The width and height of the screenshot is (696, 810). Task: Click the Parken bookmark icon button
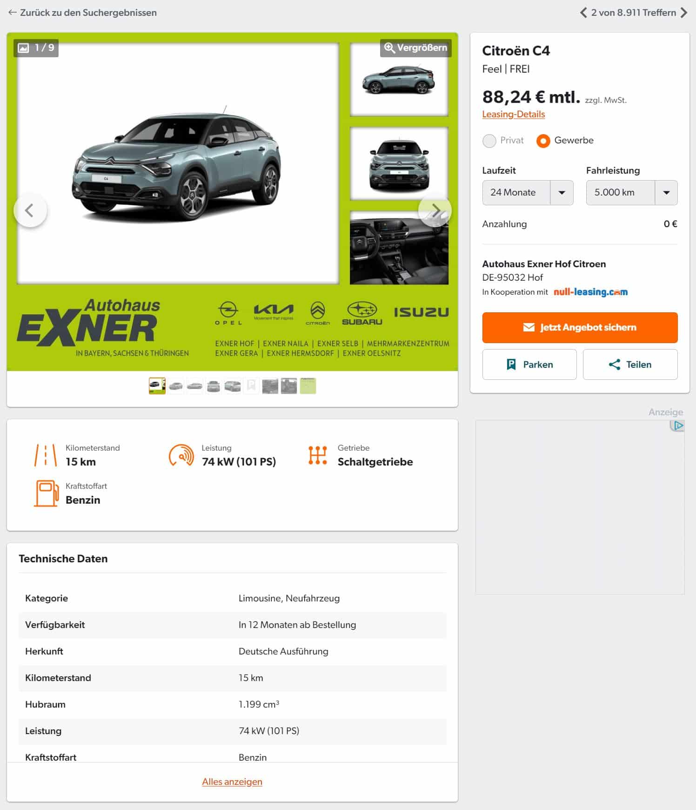tap(529, 364)
